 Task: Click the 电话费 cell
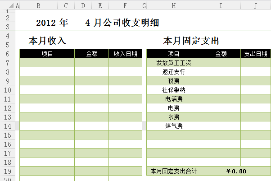174,99
